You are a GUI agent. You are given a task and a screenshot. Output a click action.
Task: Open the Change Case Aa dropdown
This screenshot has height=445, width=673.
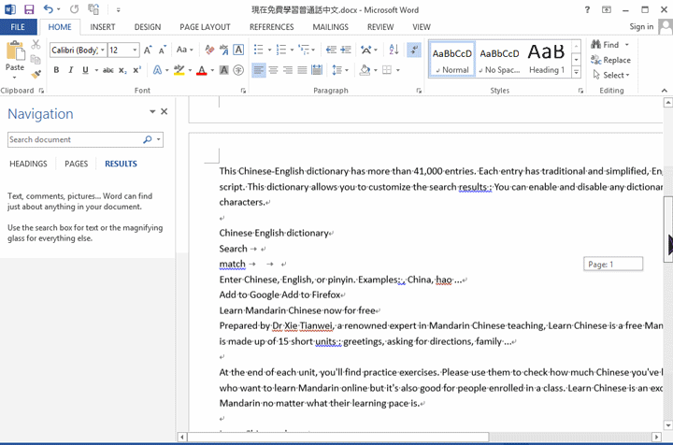coord(184,50)
